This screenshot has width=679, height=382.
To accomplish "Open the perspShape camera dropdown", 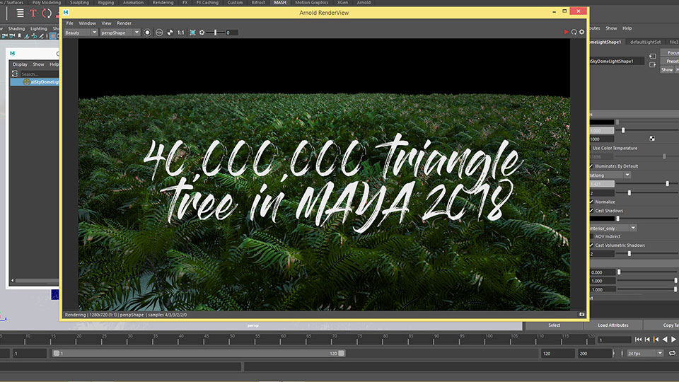I will [120, 33].
